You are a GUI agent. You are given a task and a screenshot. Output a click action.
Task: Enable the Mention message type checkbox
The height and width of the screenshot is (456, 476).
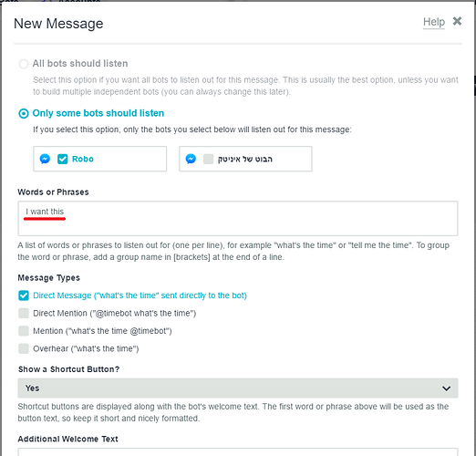(24, 331)
